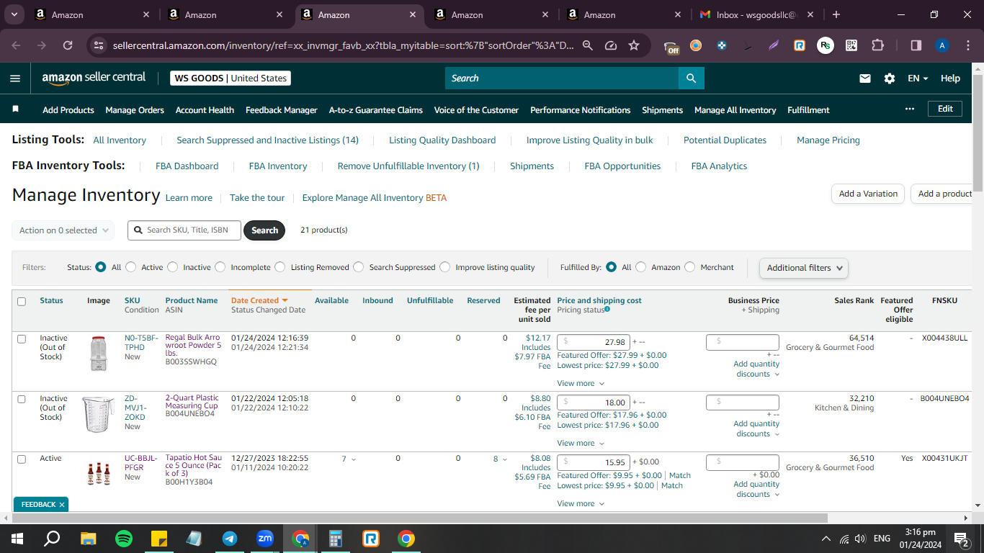Reload the Seller Central page
The height and width of the screenshot is (553, 984).
[68, 45]
